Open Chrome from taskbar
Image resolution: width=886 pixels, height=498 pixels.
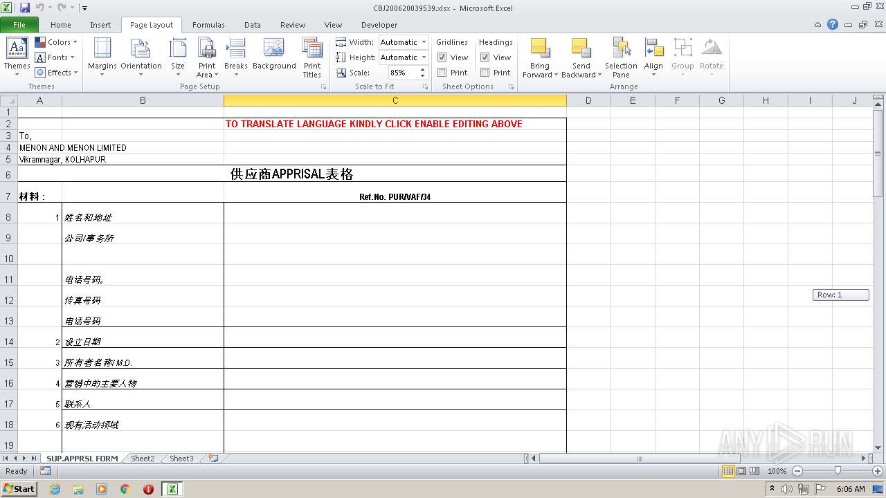(125, 489)
